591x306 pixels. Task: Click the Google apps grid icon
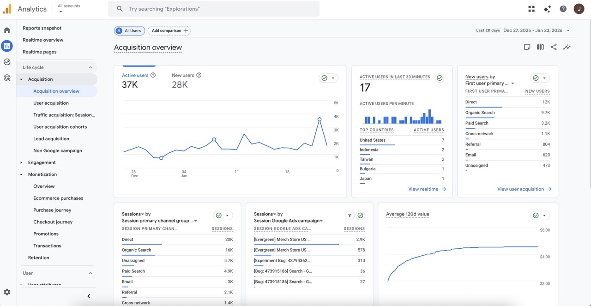[531, 9]
